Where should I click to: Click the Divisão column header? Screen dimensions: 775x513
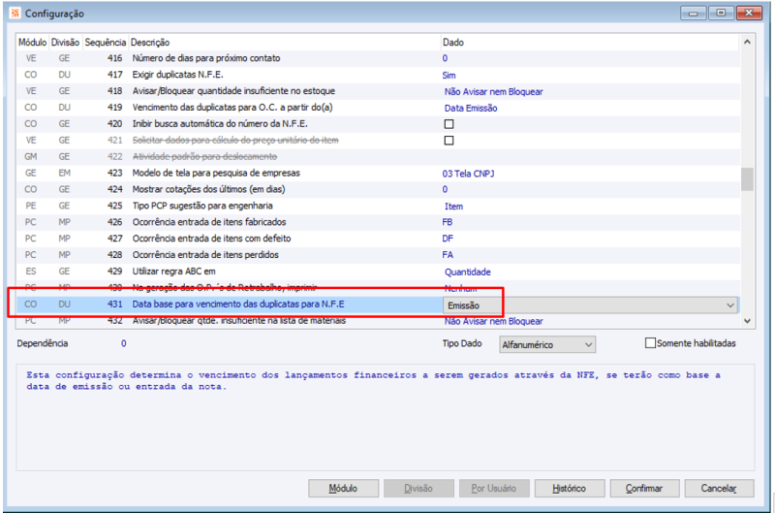coord(65,43)
